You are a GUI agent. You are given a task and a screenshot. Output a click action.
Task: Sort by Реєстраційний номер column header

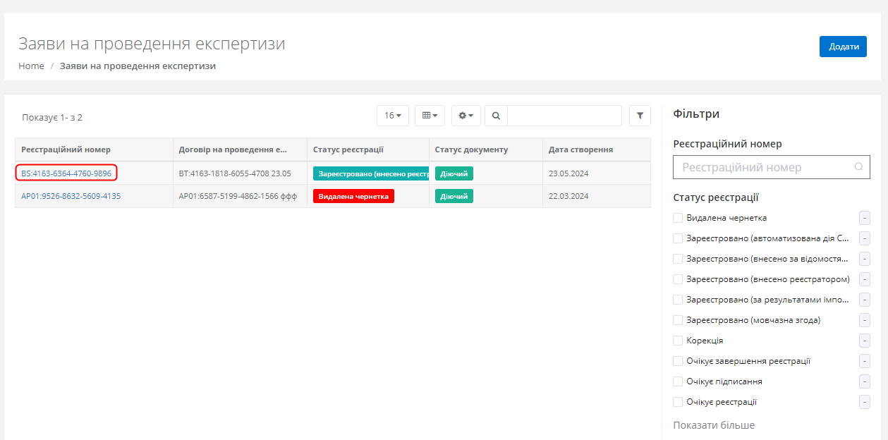click(66, 149)
